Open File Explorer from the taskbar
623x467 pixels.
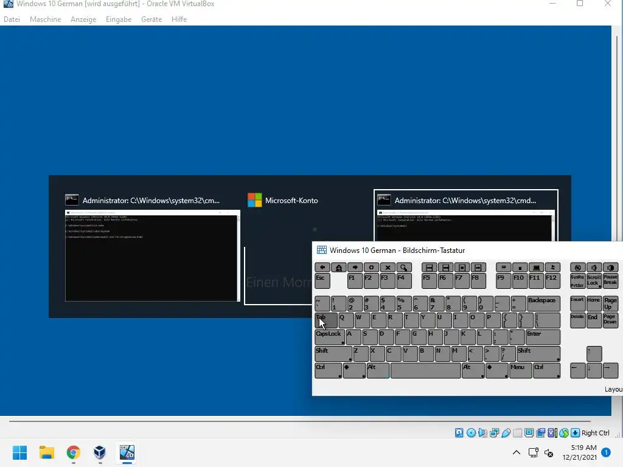pos(46,452)
